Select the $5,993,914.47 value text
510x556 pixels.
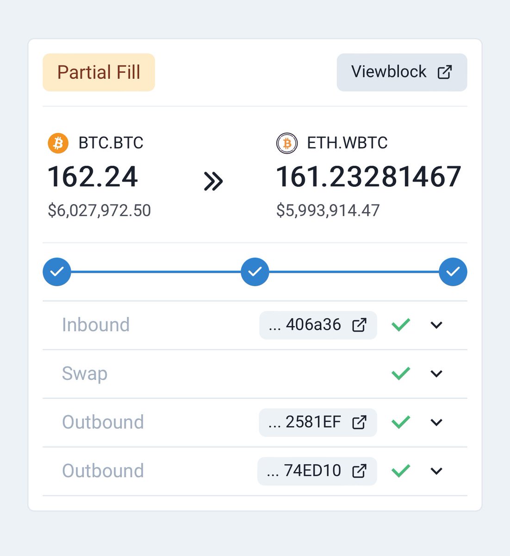pos(328,211)
